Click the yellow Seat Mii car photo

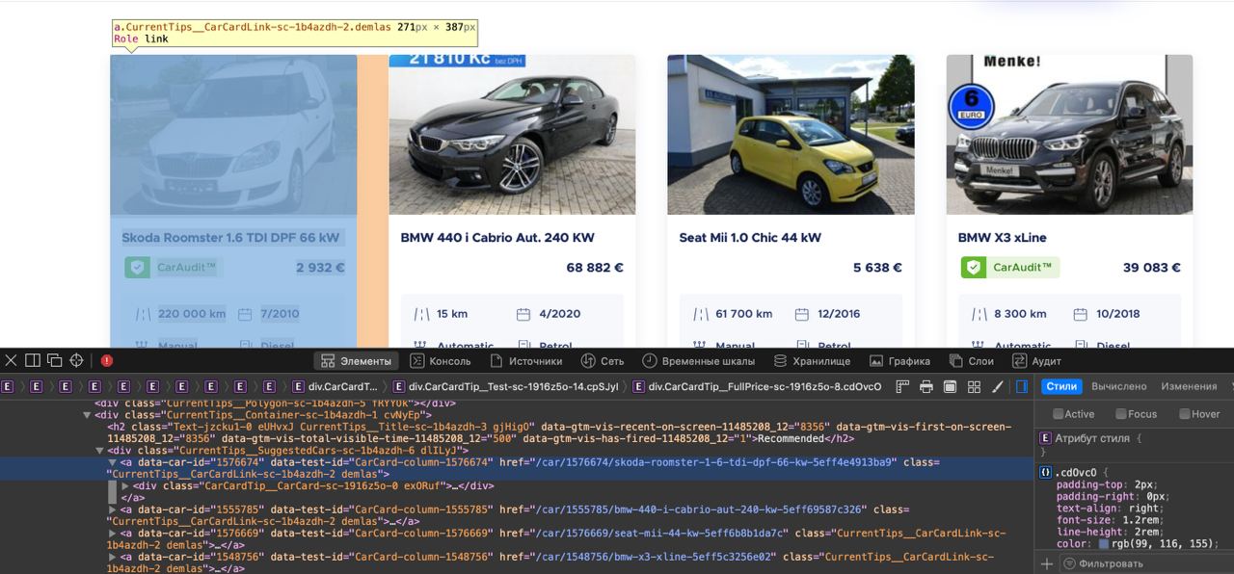point(791,135)
